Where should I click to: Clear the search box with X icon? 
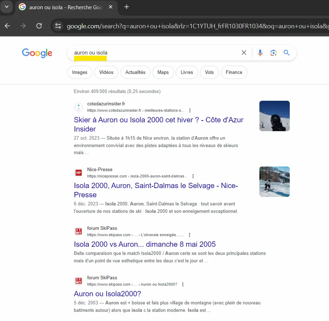(244, 52)
